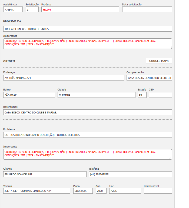This screenshot has height=208, width=189.
Task: Click the empty CEP field
Action: 160,95
